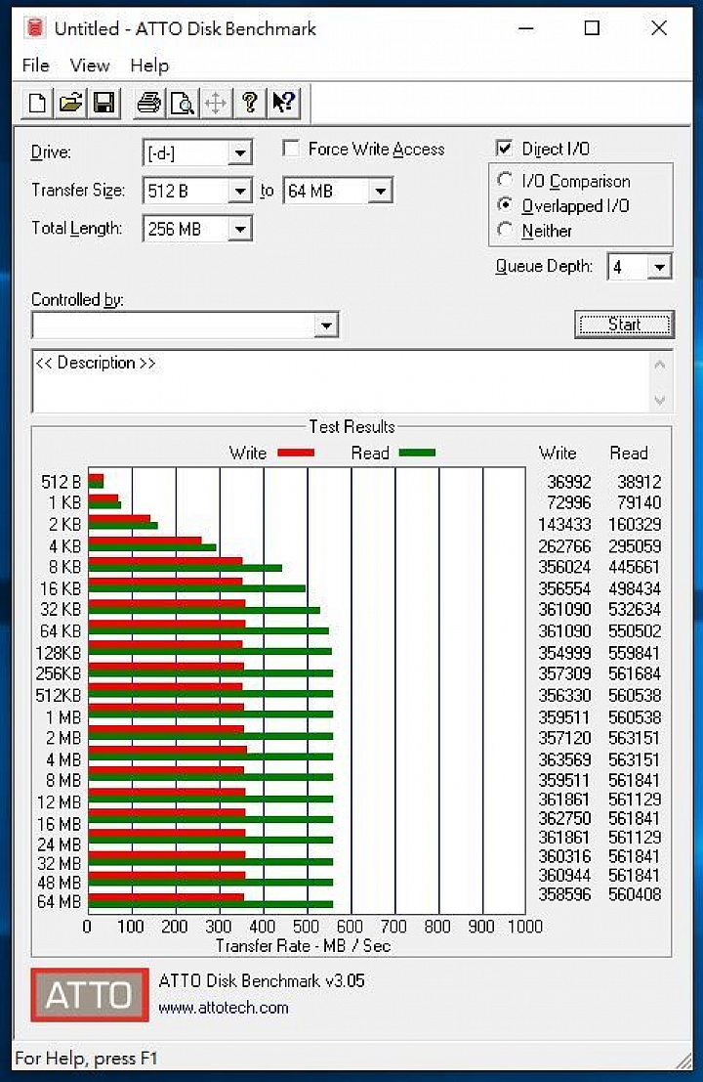Open a benchmark file with the folder icon
703x1082 pixels.
point(70,104)
